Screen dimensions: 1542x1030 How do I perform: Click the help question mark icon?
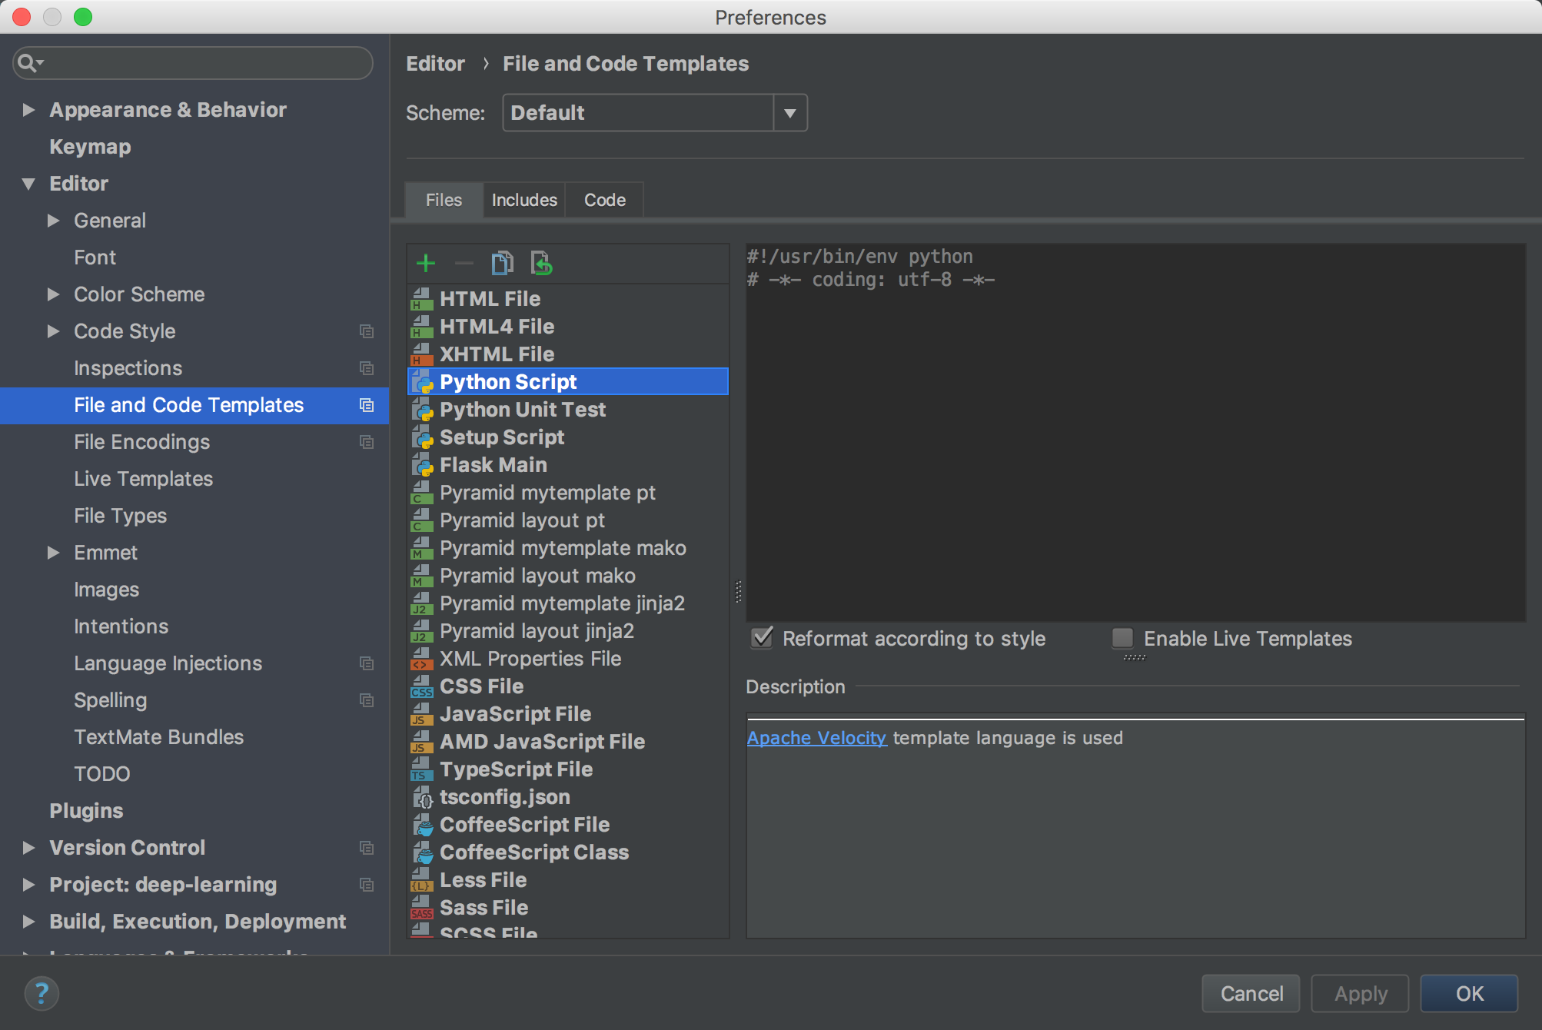(x=42, y=993)
